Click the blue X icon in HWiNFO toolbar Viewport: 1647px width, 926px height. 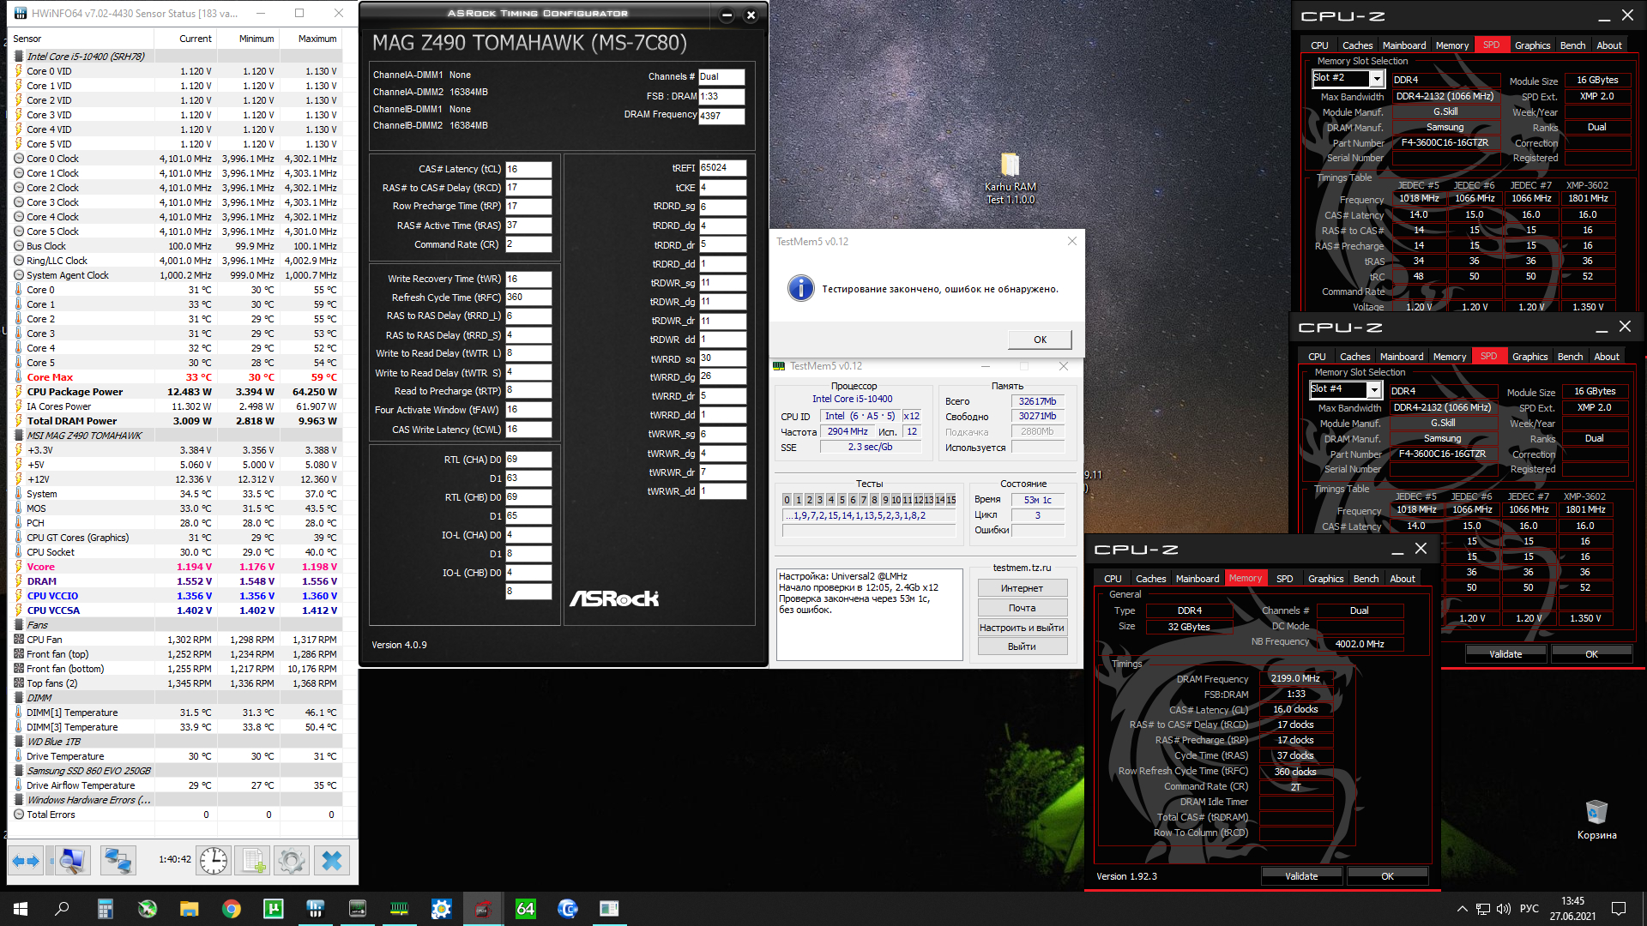click(x=332, y=860)
